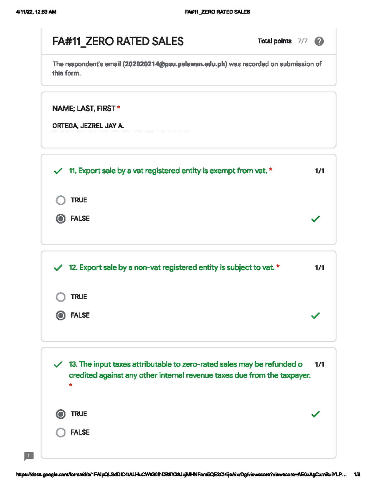Image resolution: width=376 pixels, height=486 pixels.
Task: Click the FA#11_ZERO RATED SALES form title
Action: tap(118, 41)
